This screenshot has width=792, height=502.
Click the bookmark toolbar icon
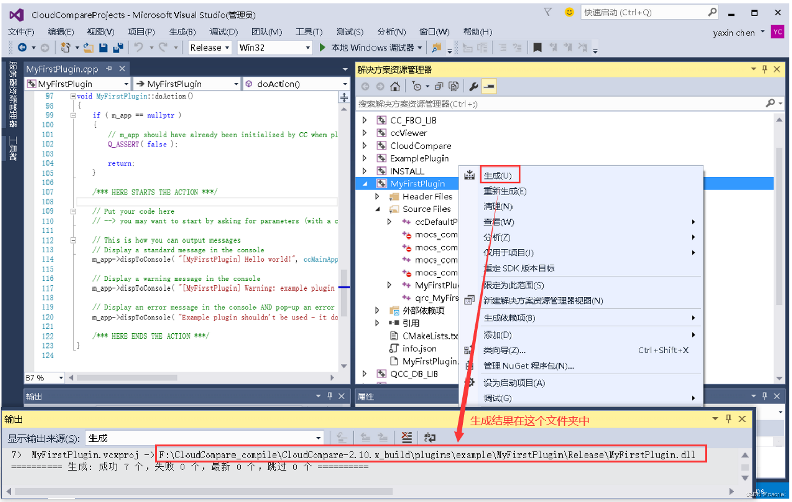tap(538, 47)
